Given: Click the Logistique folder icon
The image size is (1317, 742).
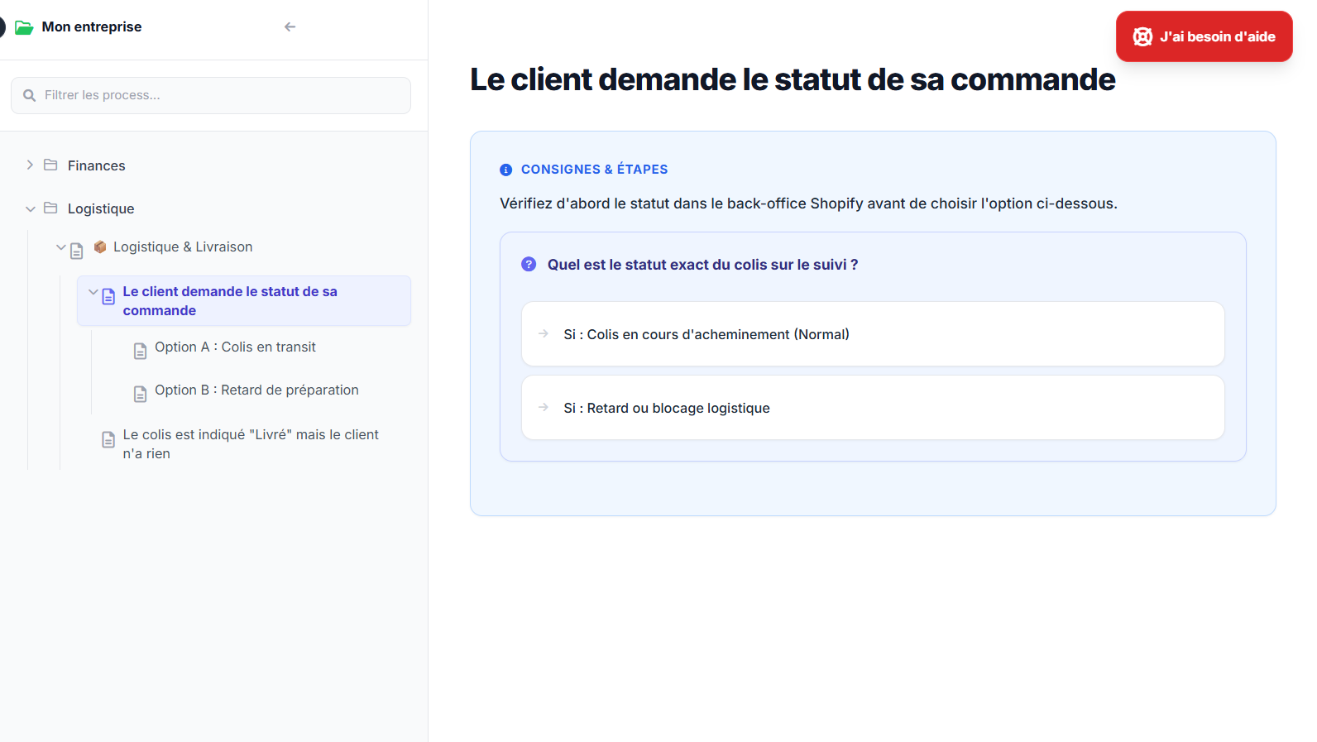Looking at the screenshot, I should 50,208.
